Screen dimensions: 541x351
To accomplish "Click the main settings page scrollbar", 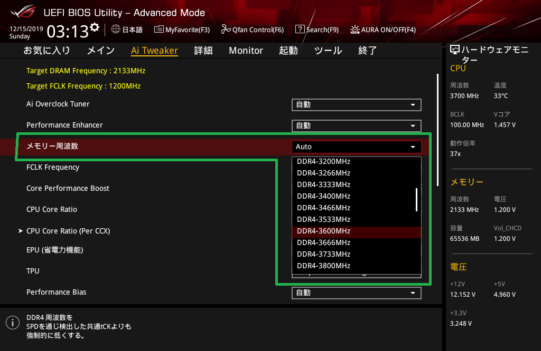I will click(x=437, y=130).
